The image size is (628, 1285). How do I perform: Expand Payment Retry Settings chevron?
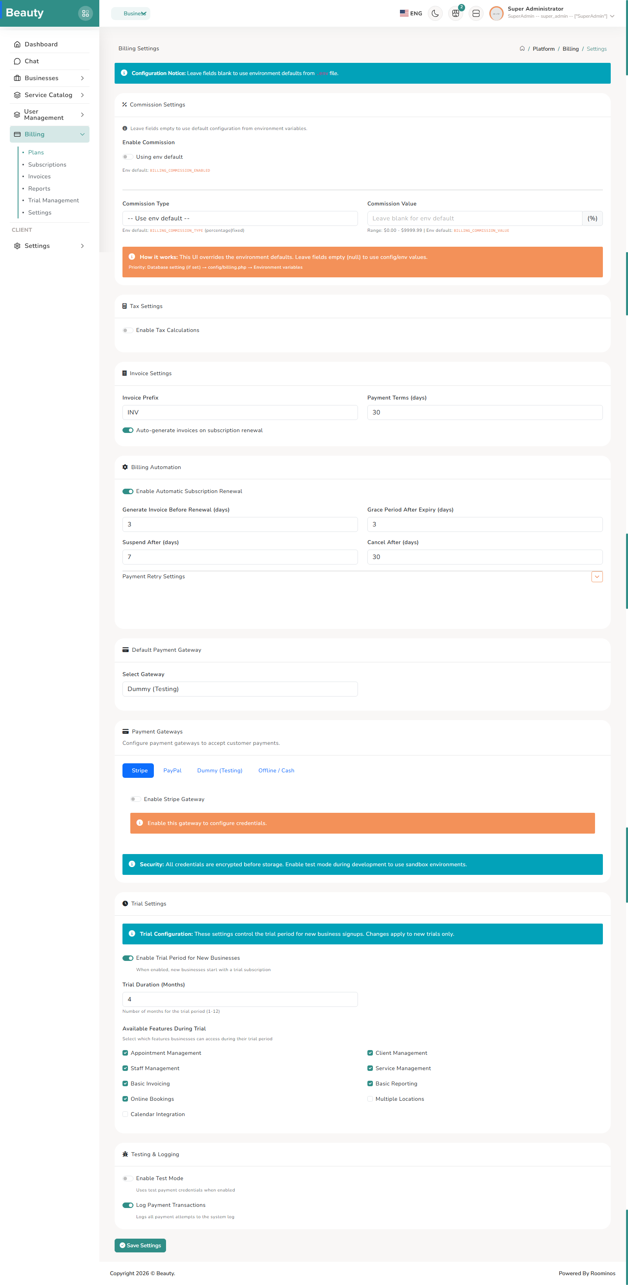click(597, 577)
